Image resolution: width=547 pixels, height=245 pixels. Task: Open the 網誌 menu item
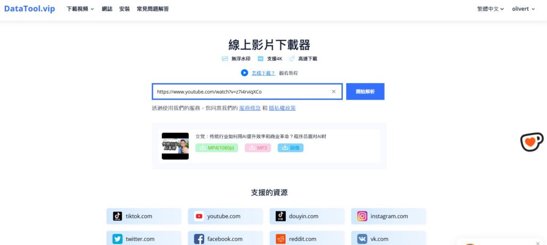click(x=107, y=9)
